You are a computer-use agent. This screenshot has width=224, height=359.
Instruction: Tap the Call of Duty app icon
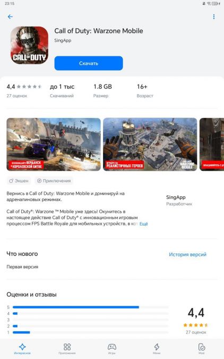click(30, 45)
